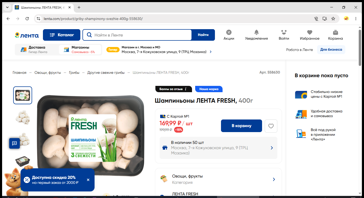Click the Доступна скидка 20% banner

pos(57,180)
